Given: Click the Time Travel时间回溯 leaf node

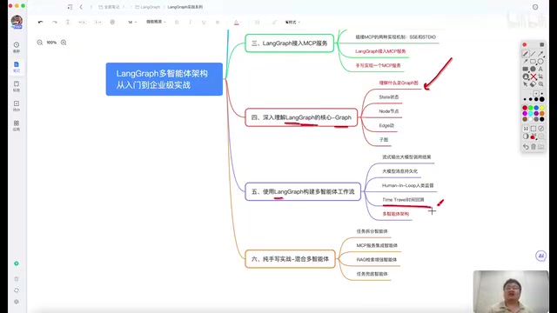Looking at the screenshot, I should (403, 199).
